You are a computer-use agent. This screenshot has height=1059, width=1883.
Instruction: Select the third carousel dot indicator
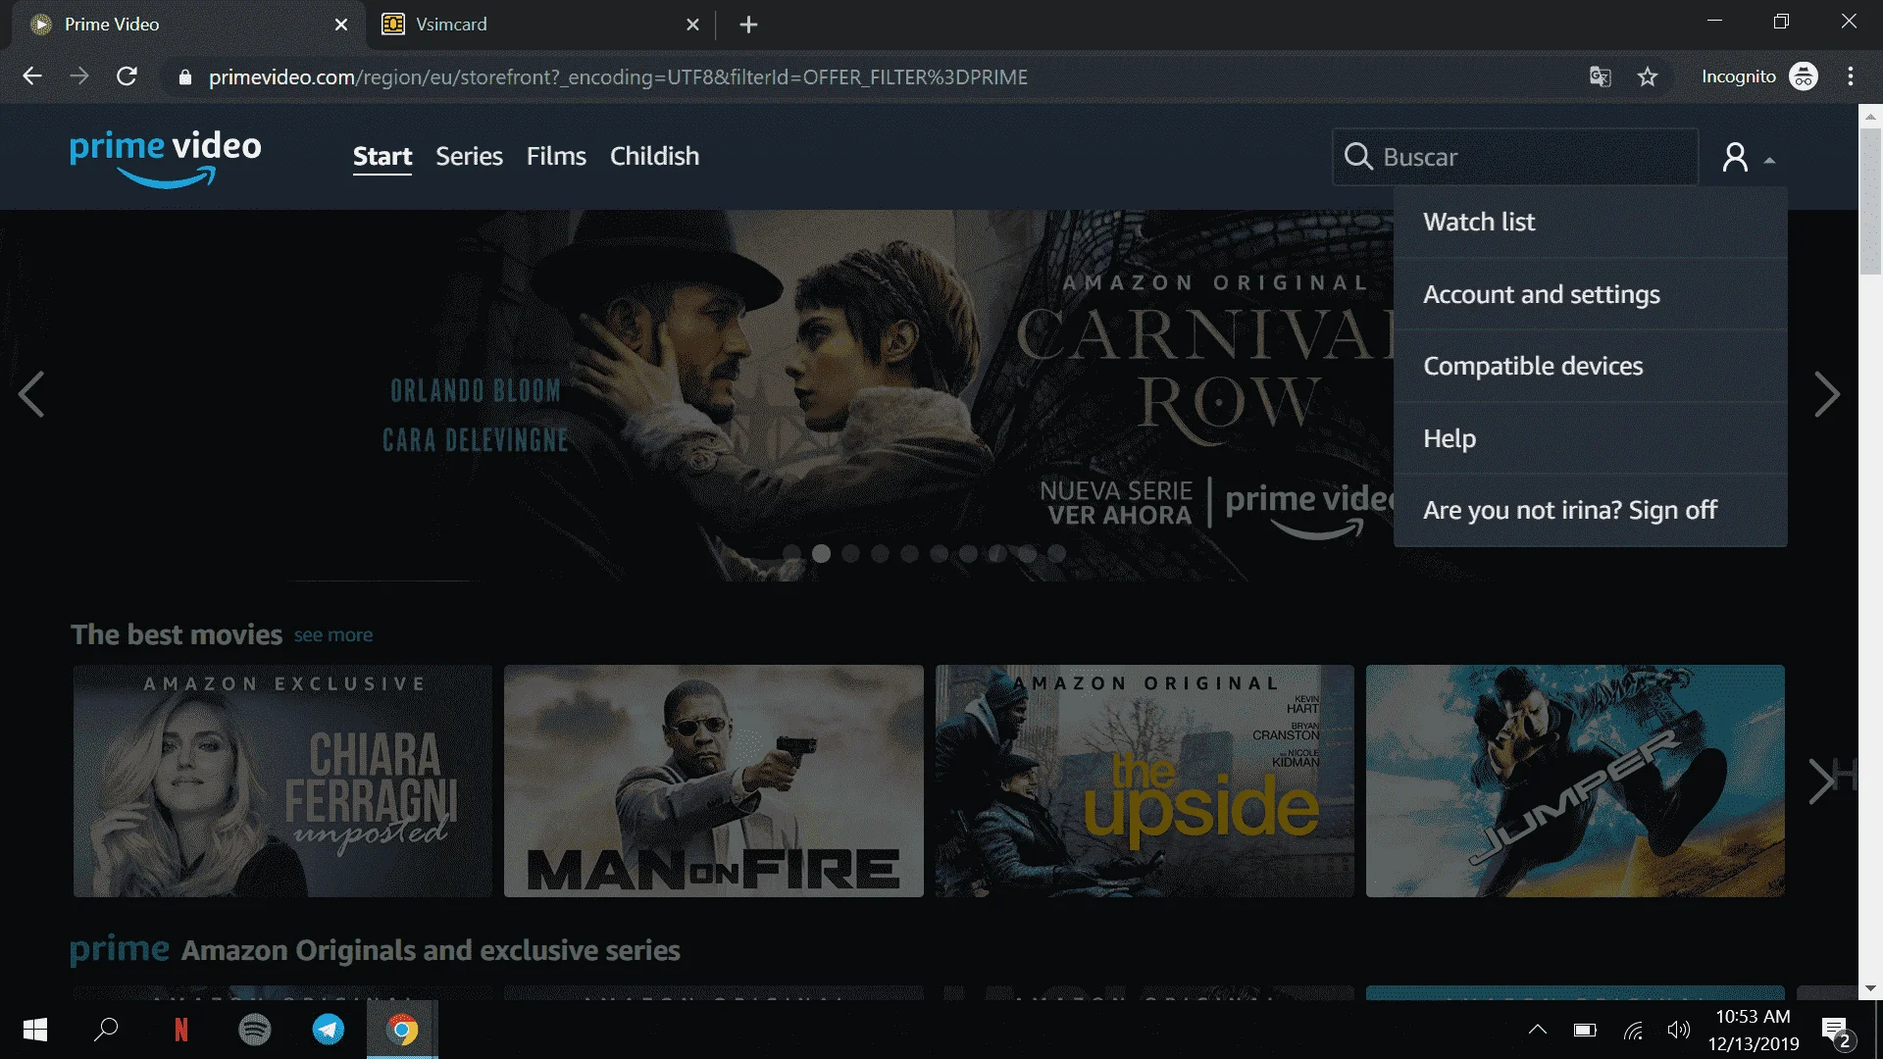[x=850, y=554]
